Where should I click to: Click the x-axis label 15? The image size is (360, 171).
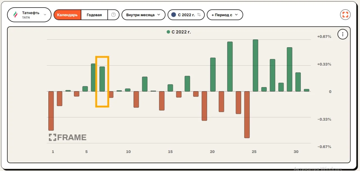click(170, 152)
